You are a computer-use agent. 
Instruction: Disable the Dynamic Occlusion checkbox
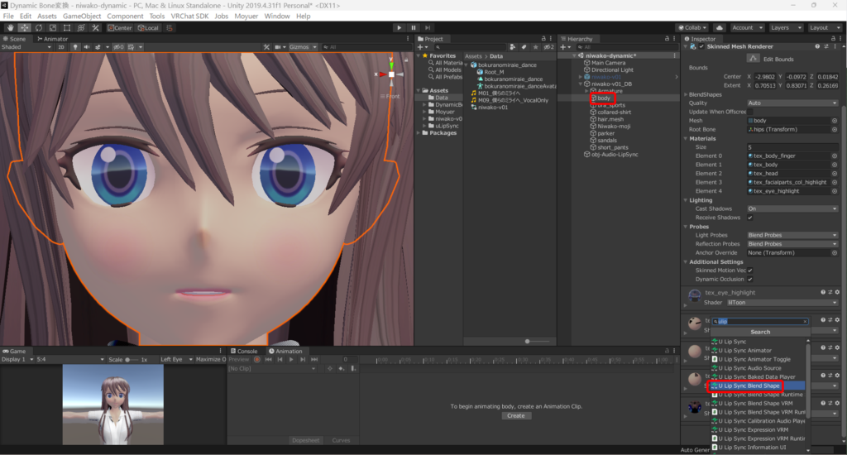[749, 279]
